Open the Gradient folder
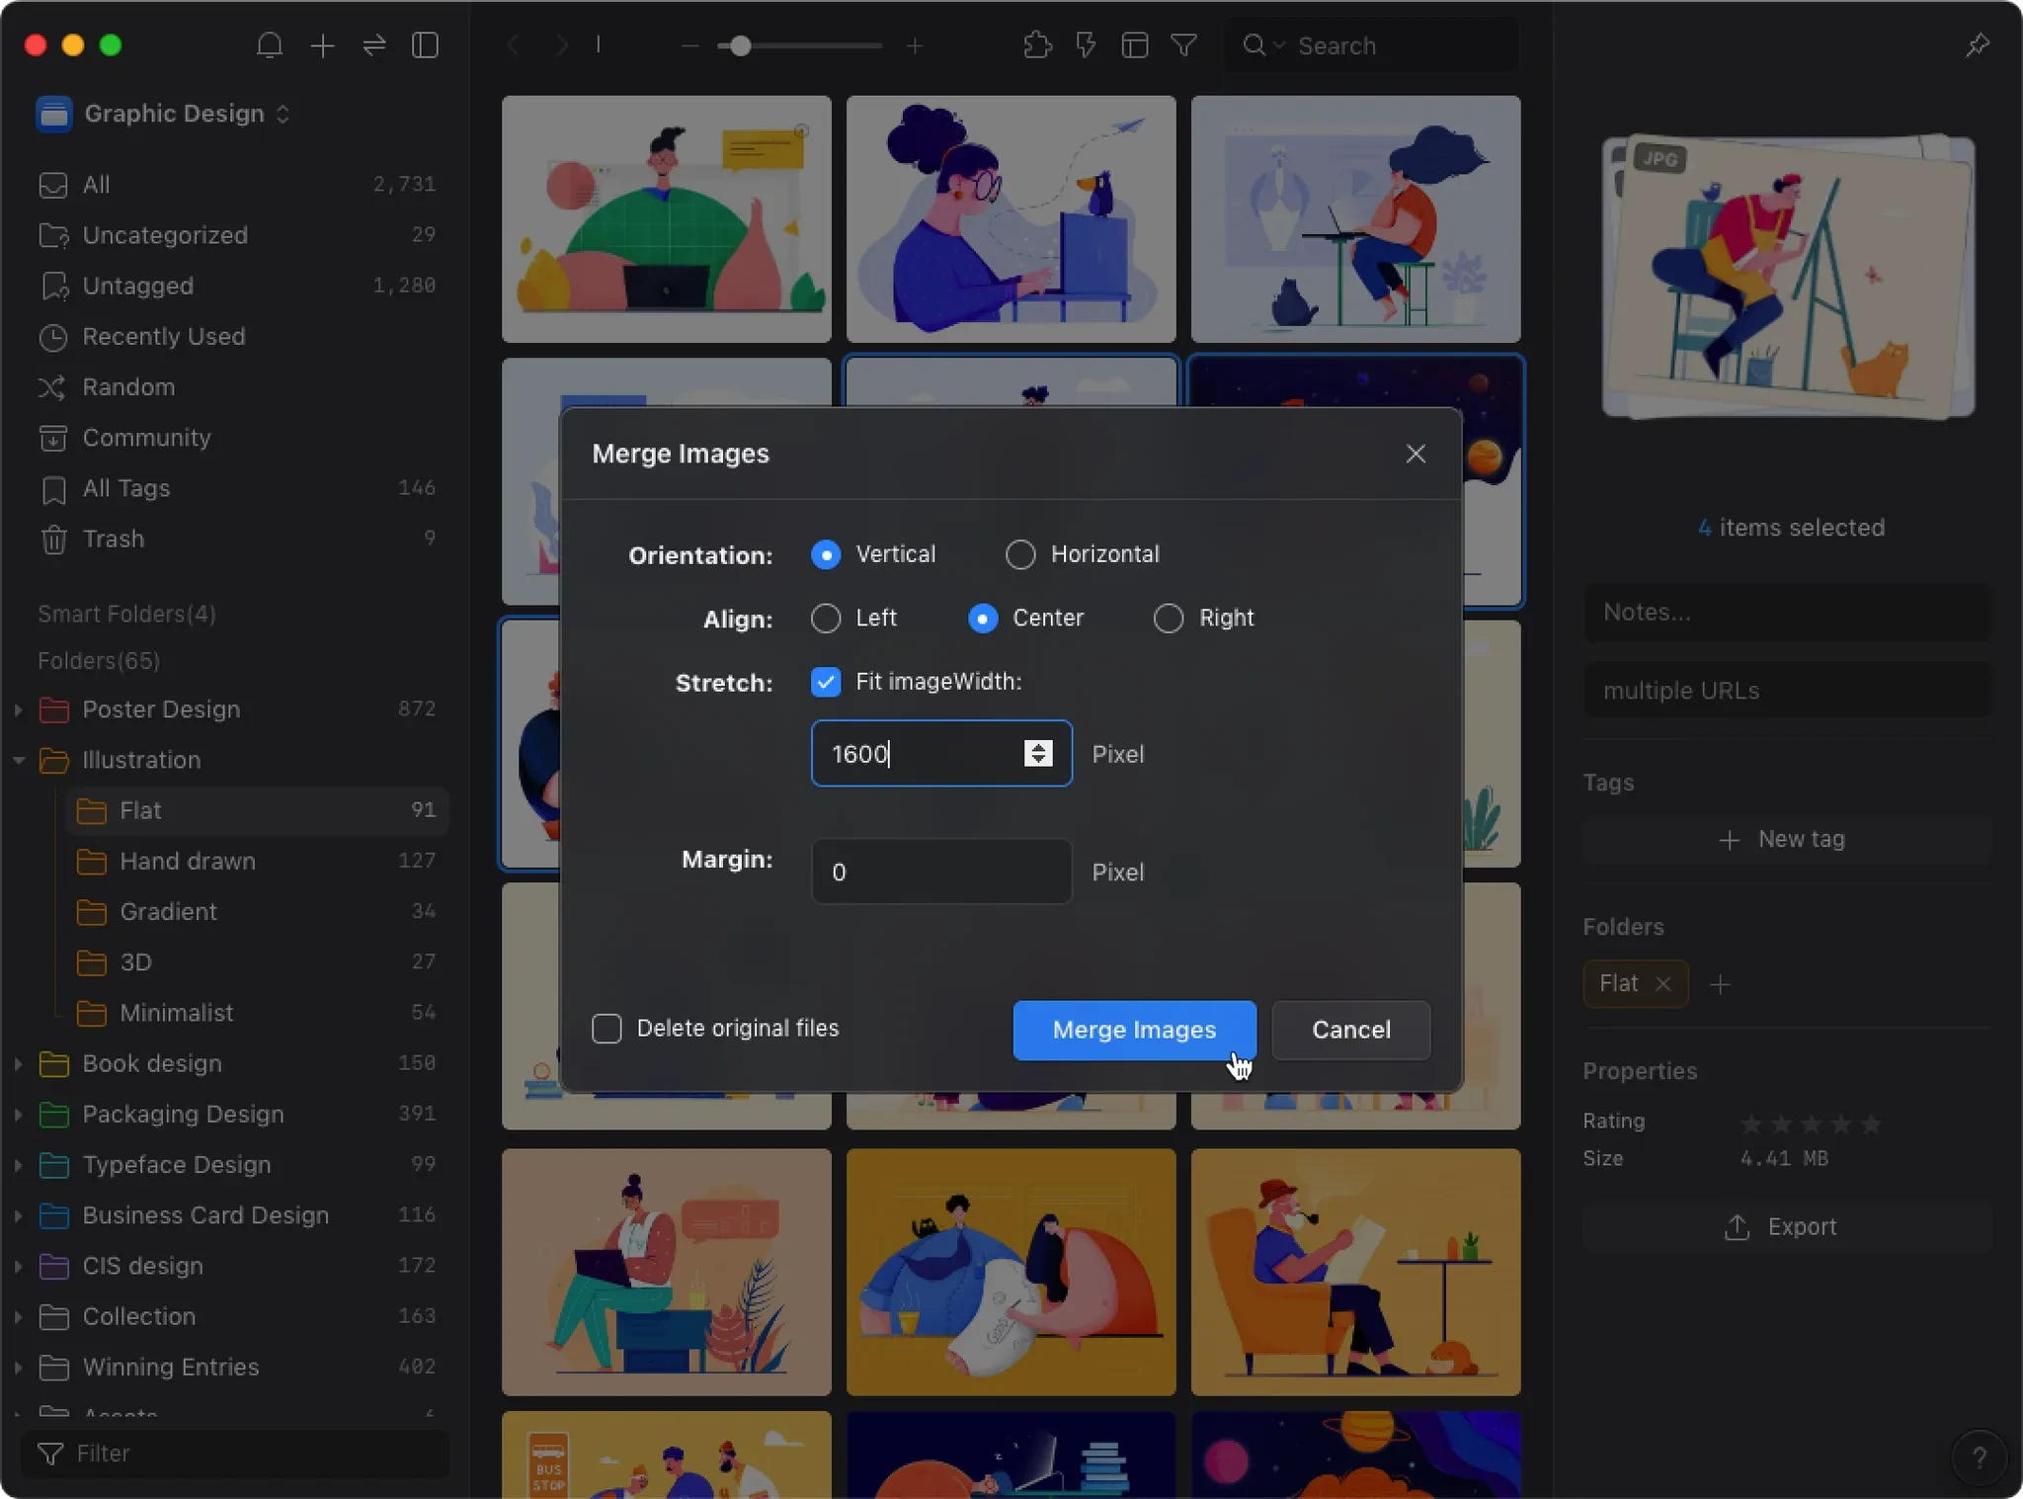Image resolution: width=2023 pixels, height=1499 pixels. (257, 912)
